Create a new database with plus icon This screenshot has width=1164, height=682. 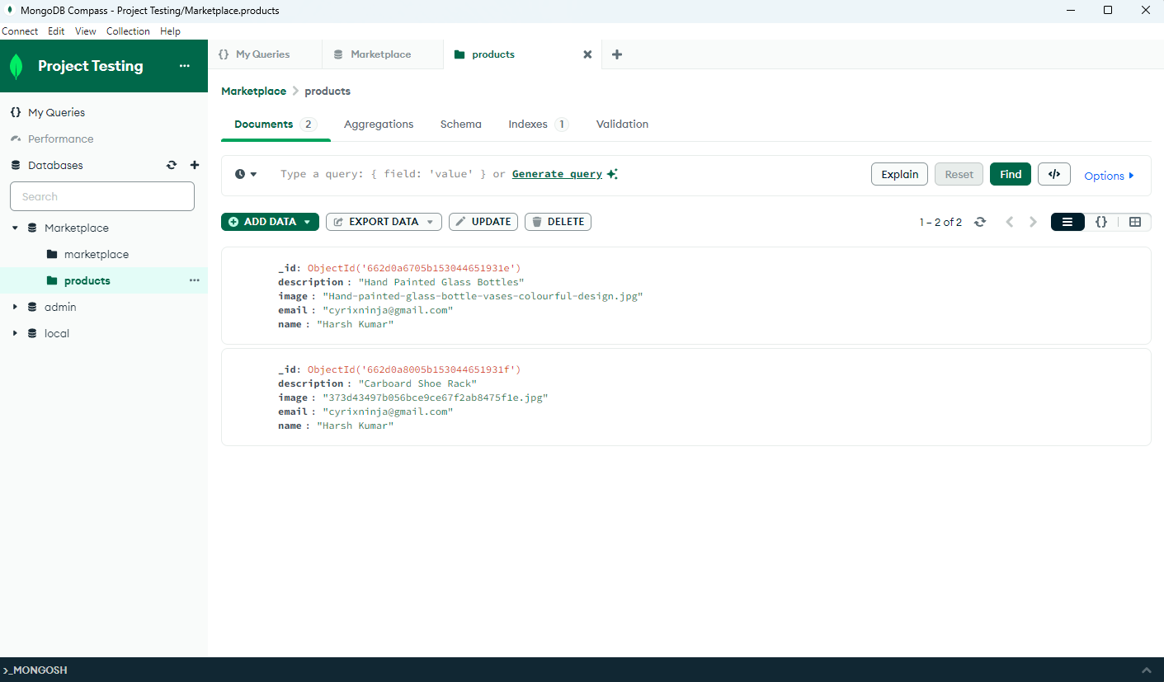(x=195, y=165)
